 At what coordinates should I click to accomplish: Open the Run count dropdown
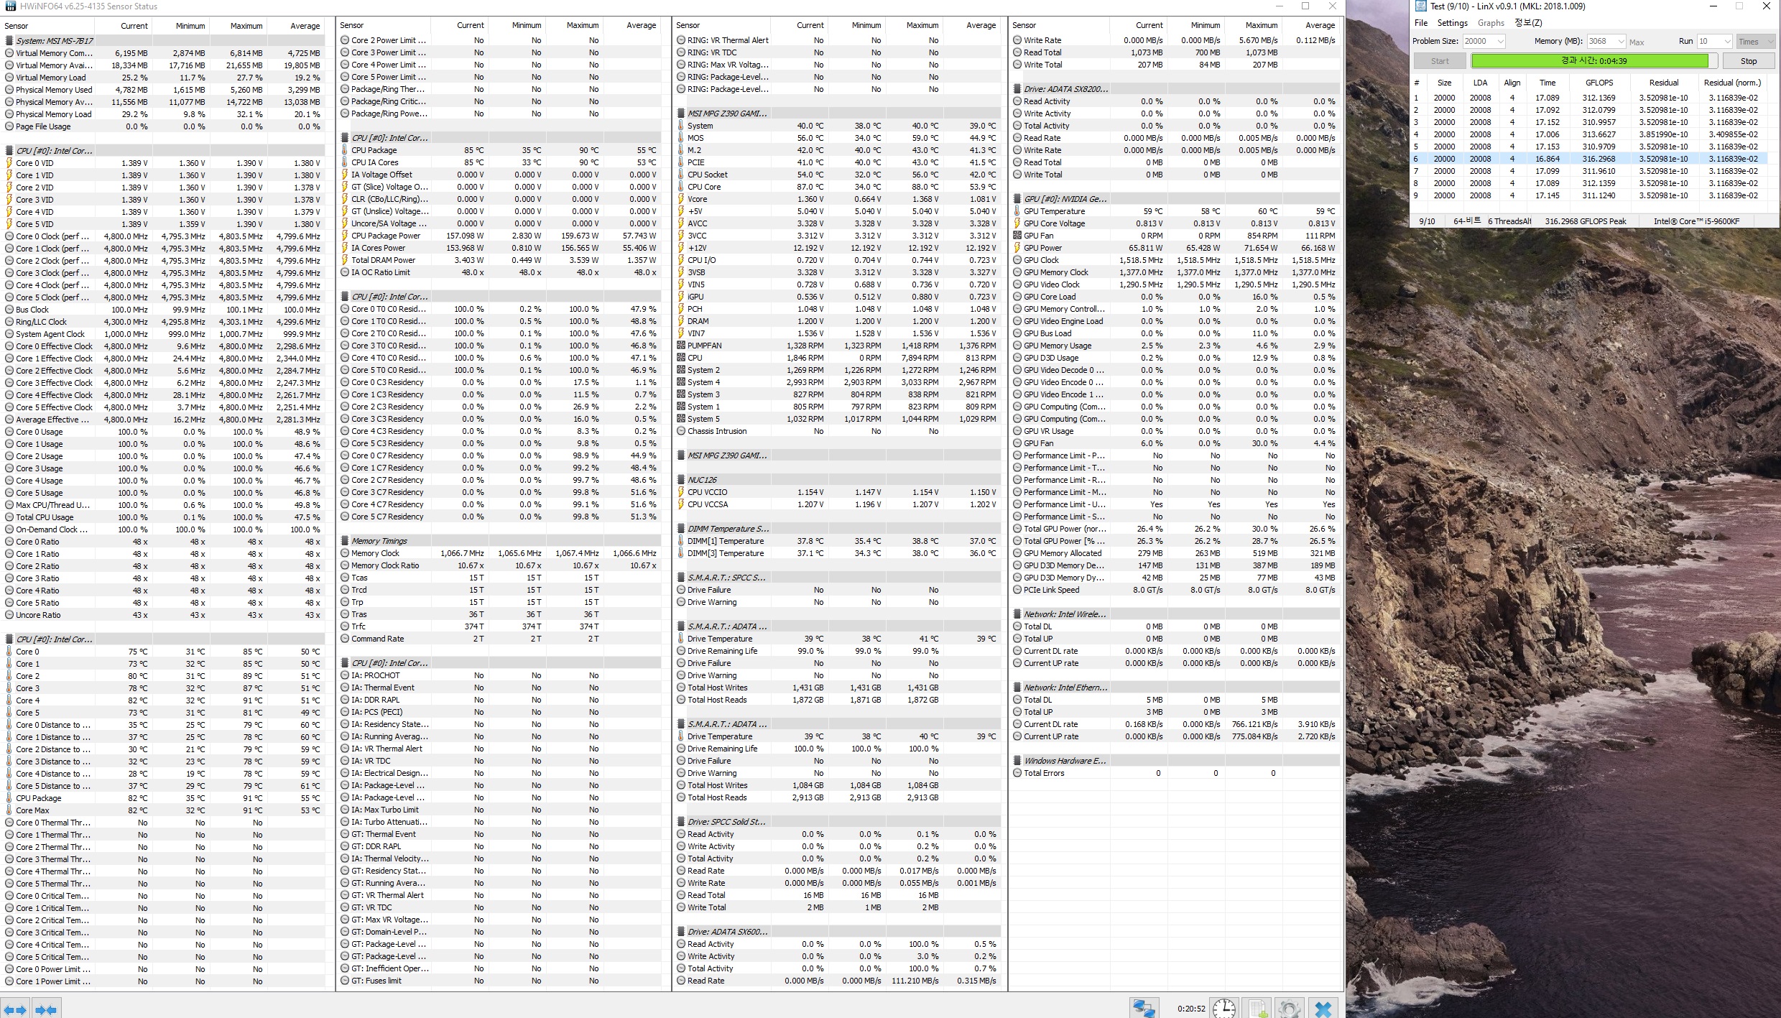pyautogui.click(x=1727, y=42)
